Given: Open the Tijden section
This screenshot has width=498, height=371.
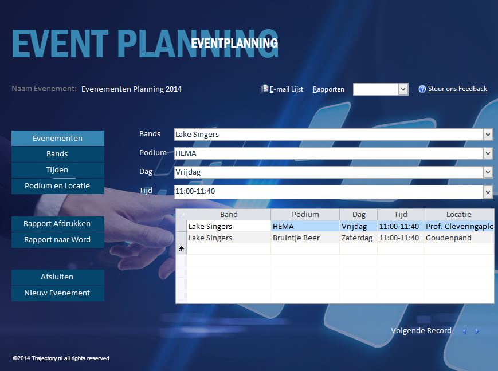Looking at the screenshot, I should (x=58, y=170).
